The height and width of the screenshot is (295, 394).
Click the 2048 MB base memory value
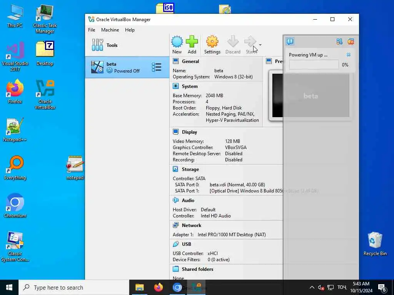(x=214, y=96)
